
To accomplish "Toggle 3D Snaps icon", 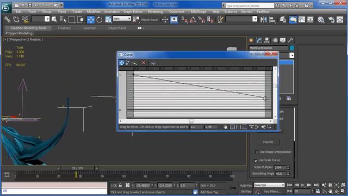I will pos(184,20).
